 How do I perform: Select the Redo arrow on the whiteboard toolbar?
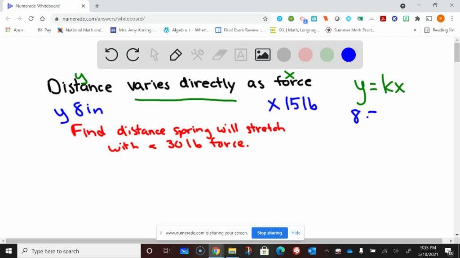coord(132,54)
